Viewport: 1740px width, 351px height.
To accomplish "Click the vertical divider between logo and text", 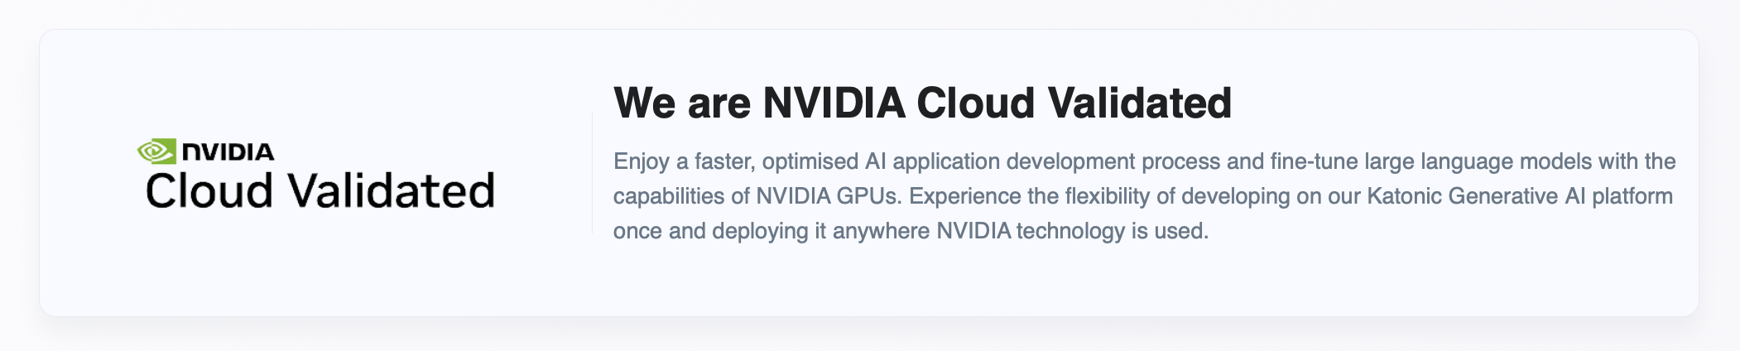I will click(x=592, y=172).
